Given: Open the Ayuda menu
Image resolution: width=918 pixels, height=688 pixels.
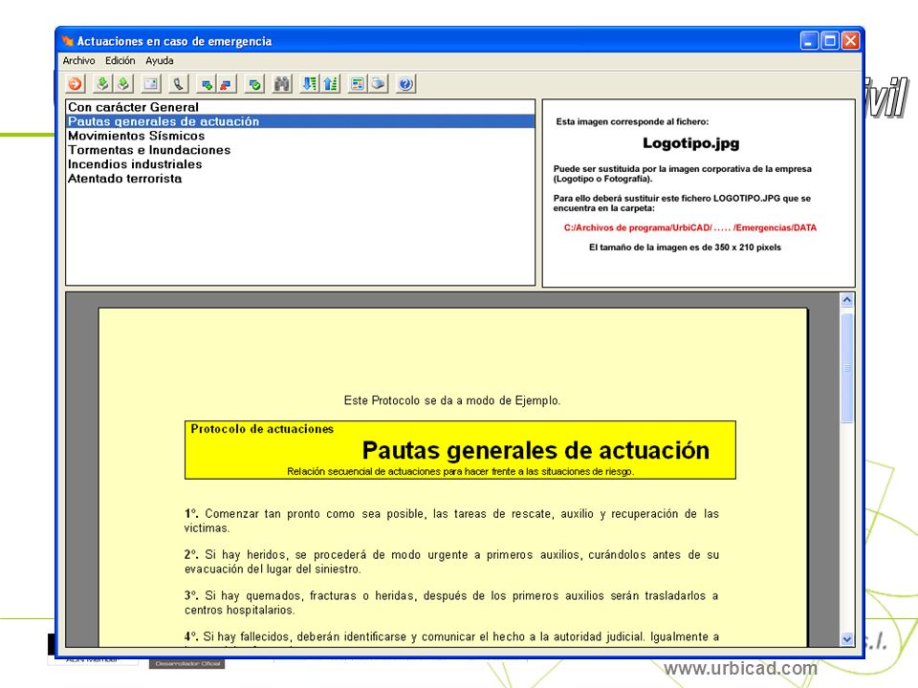Looking at the screenshot, I should tap(160, 60).
